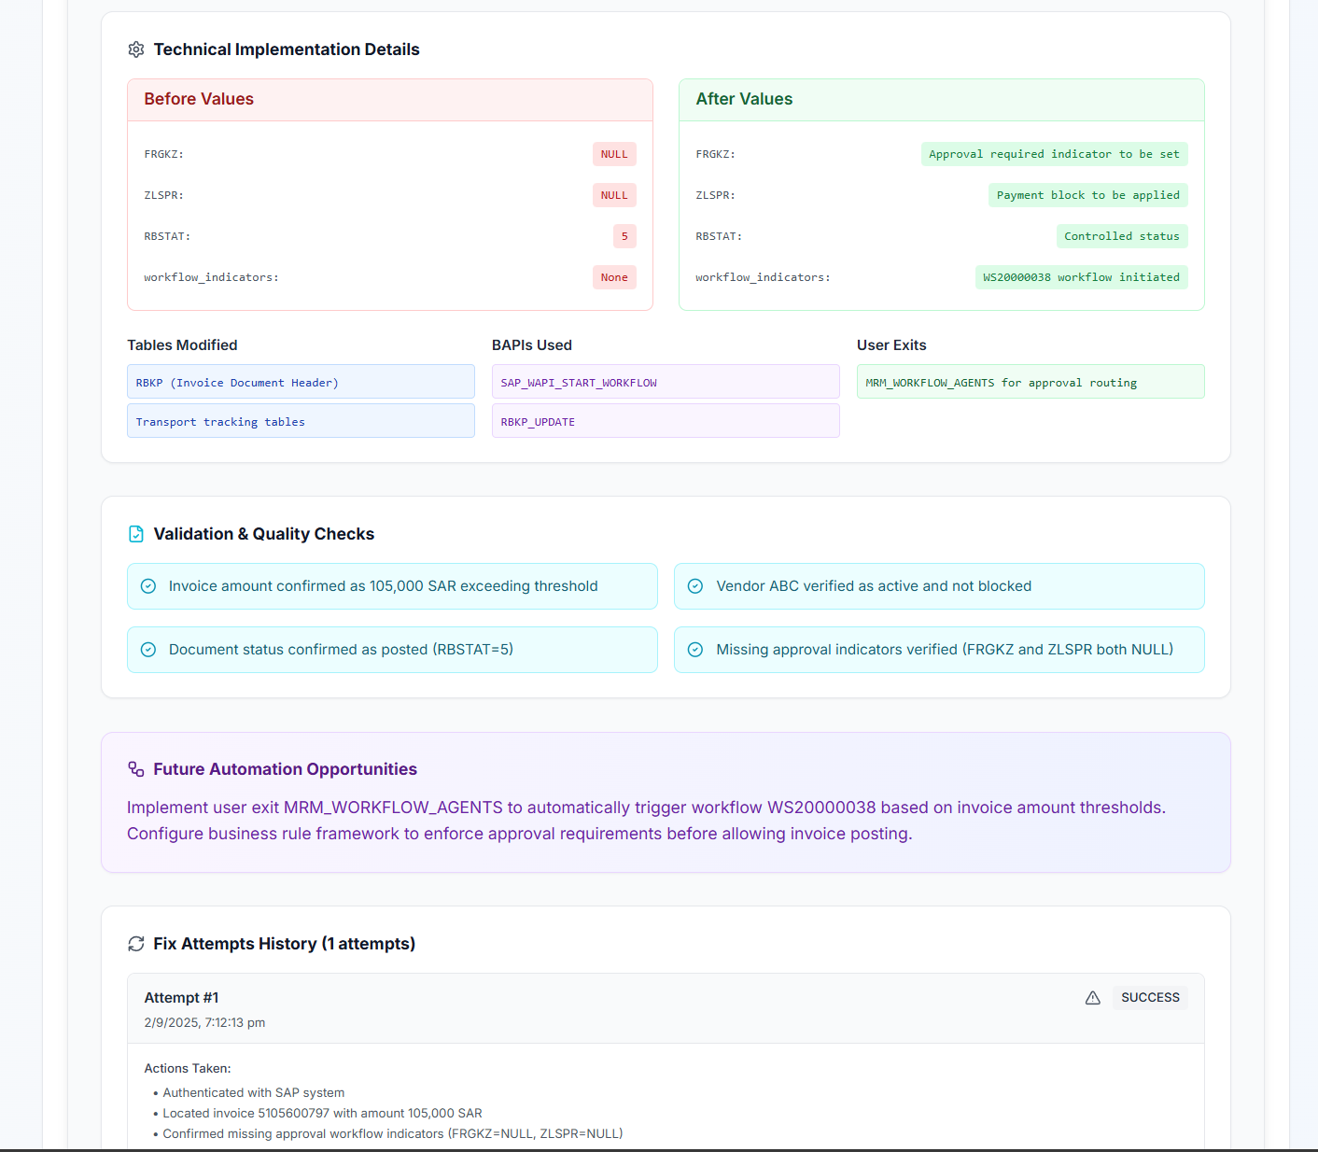The height and width of the screenshot is (1152, 1318).
Task: Click the Payment block to be applied value
Action: (1087, 195)
